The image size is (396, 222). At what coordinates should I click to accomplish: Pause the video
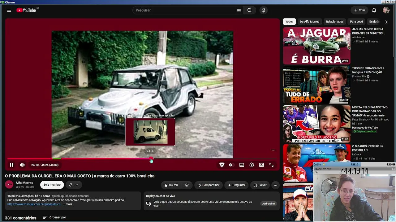11,165
